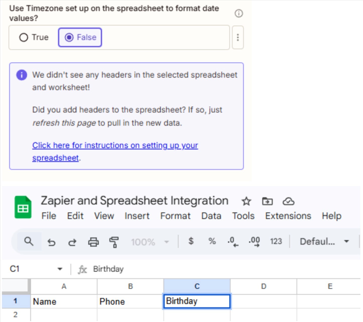This screenshot has height=322, width=363.
Task: Click the purple info icon in the headers notice
Action: [x=22, y=75]
